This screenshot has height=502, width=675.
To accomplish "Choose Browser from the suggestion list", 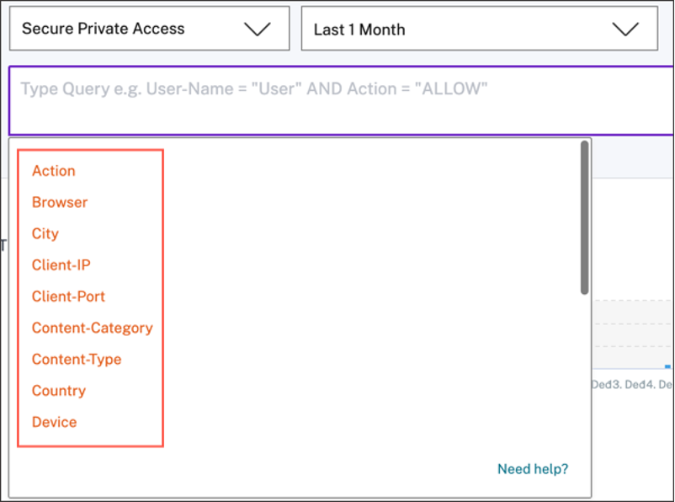I will pyautogui.click(x=60, y=202).
